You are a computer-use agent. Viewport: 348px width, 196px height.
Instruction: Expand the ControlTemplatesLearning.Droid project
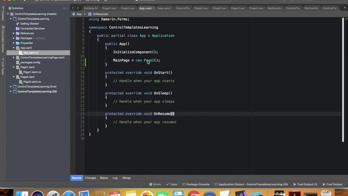pos(11,87)
